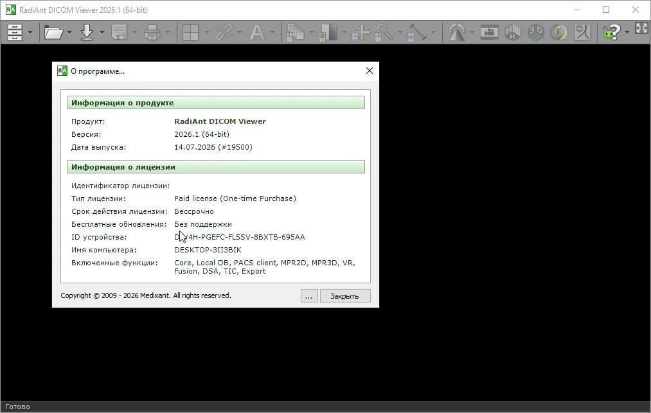Viewport: 651px width, 413px height.
Task: Click the Идентификатор лицензии label
Action: [x=120, y=186]
